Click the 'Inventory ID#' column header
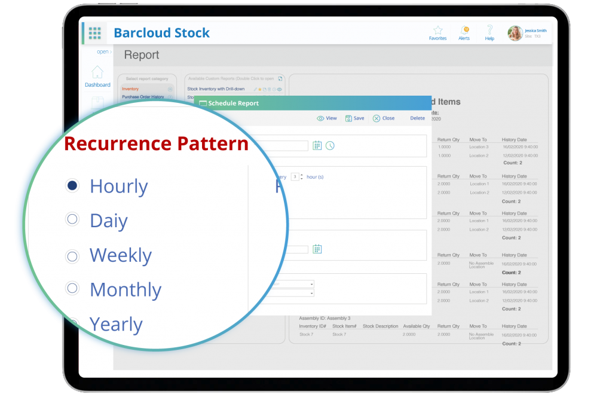Viewport: 612px width, 394px height. point(312,326)
